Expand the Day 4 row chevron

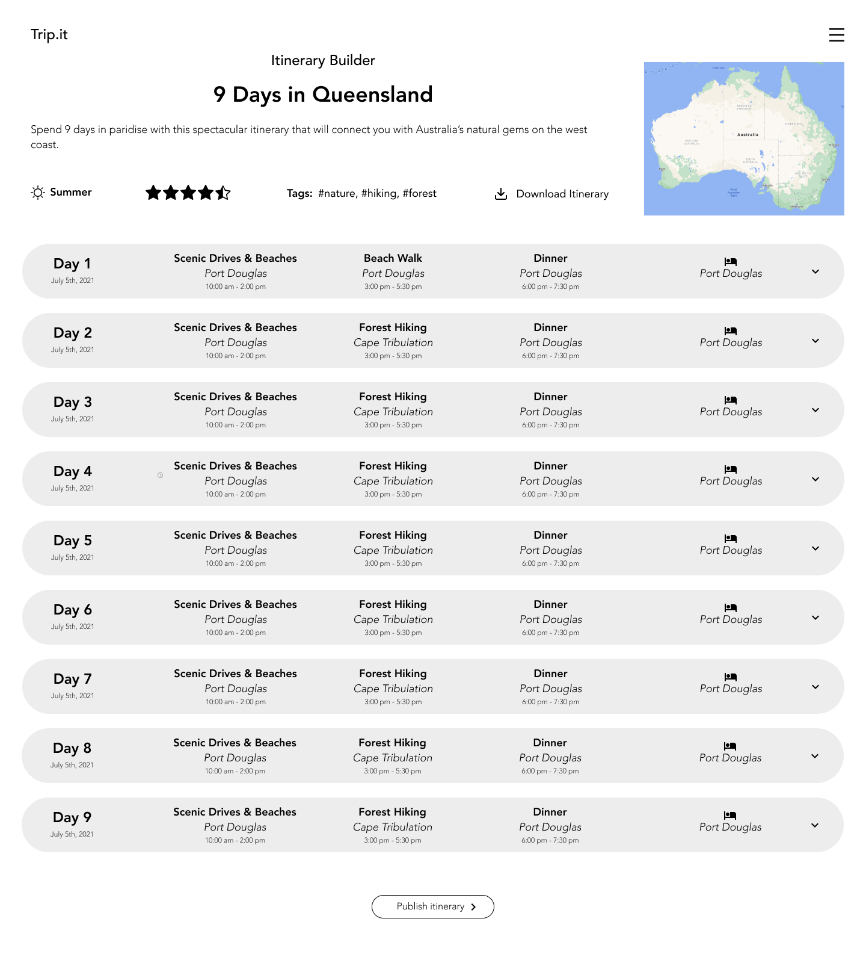(x=815, y=479)
